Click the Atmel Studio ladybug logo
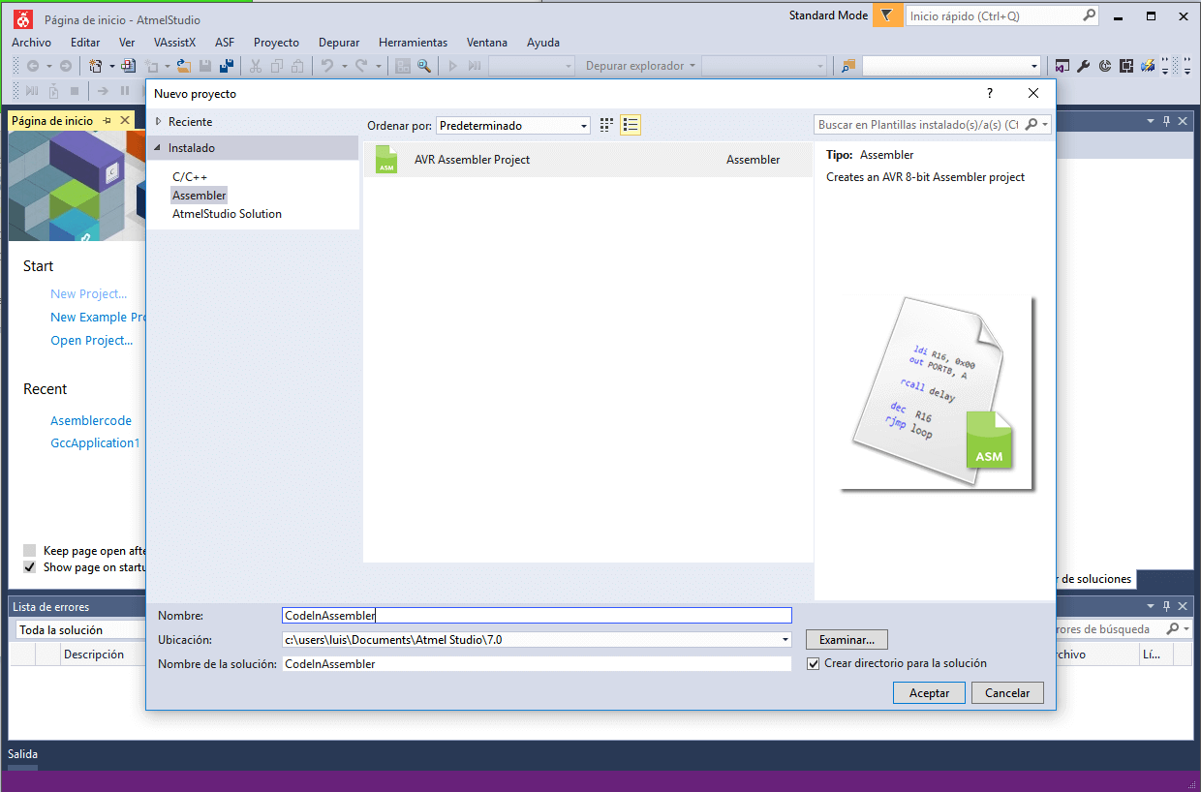 point(23,17)
